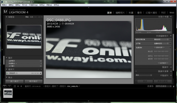Increase exposure by large step (double right arrow)
This screenshot has width=177, height=103.
pos(166,51)
